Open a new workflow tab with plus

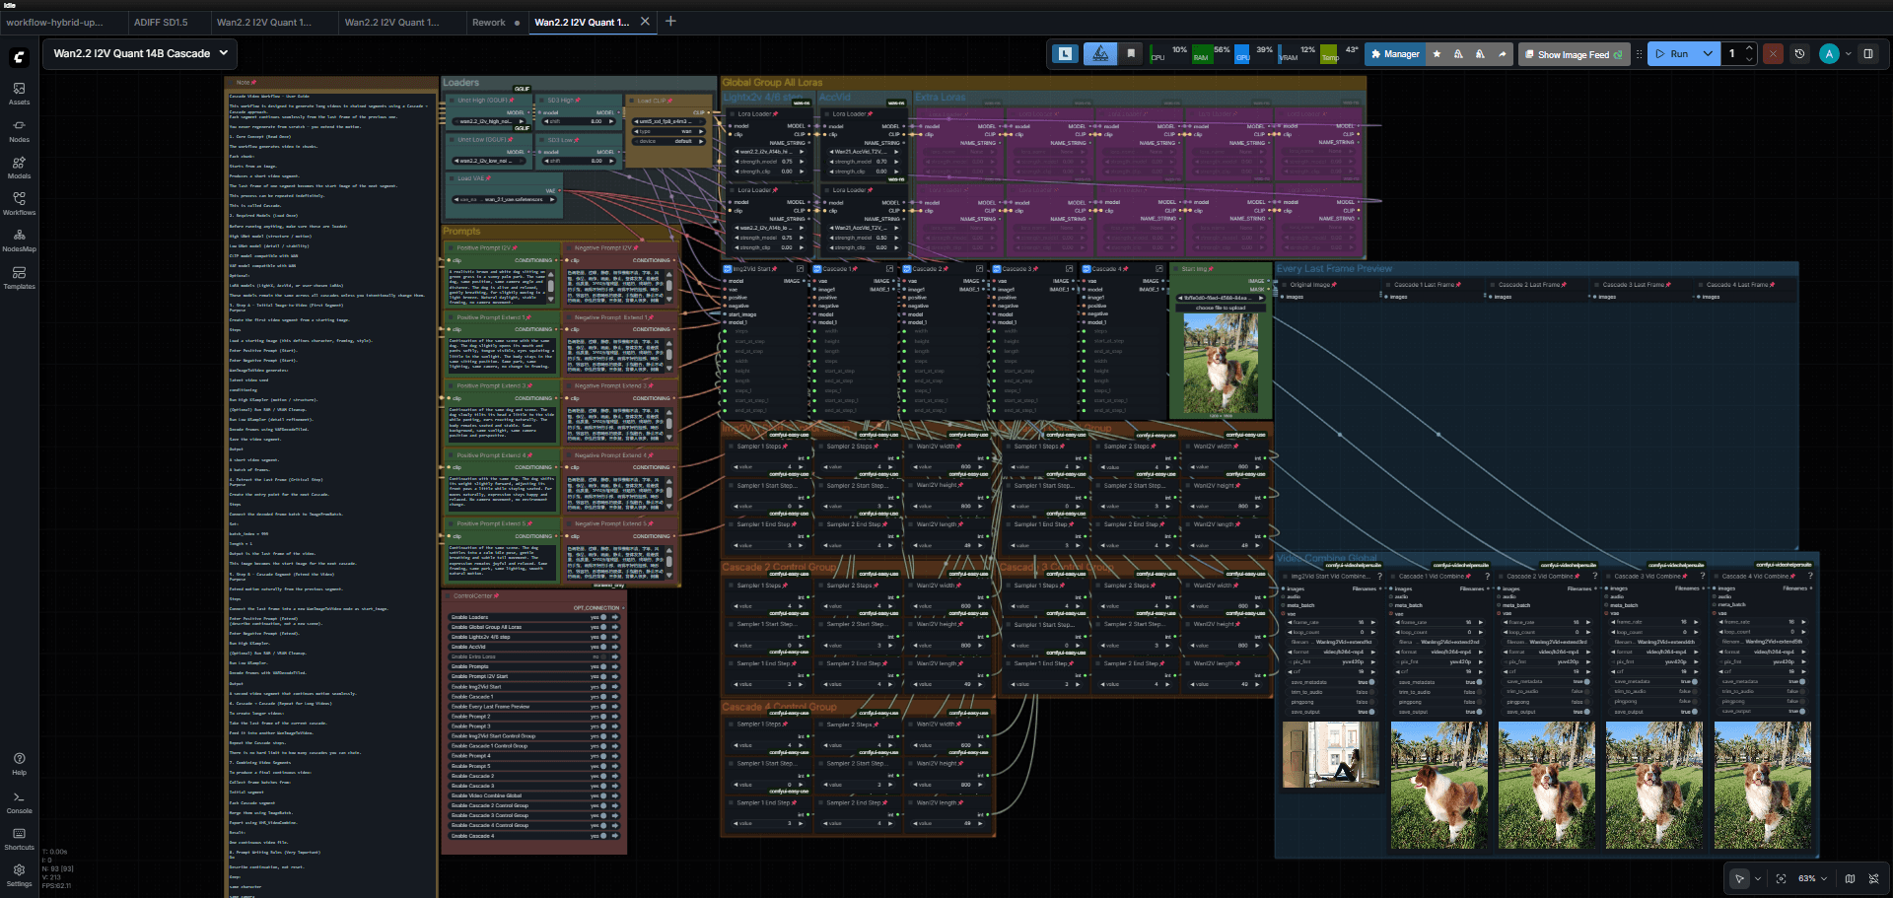click(670, 21)
